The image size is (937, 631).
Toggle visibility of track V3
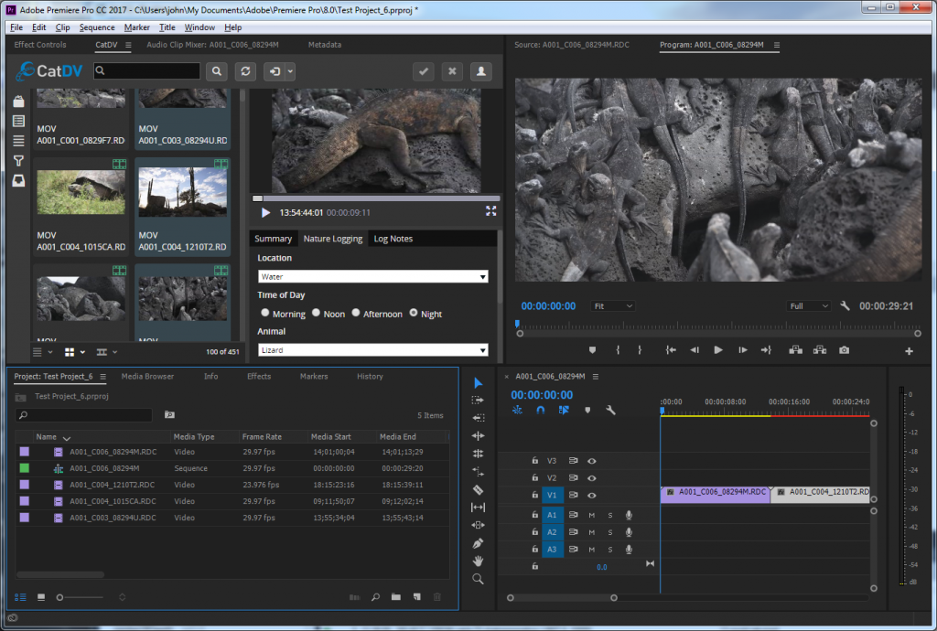point(592,461)
